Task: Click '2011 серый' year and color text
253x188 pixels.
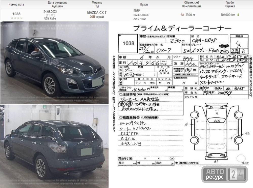Action: point(97,17)
